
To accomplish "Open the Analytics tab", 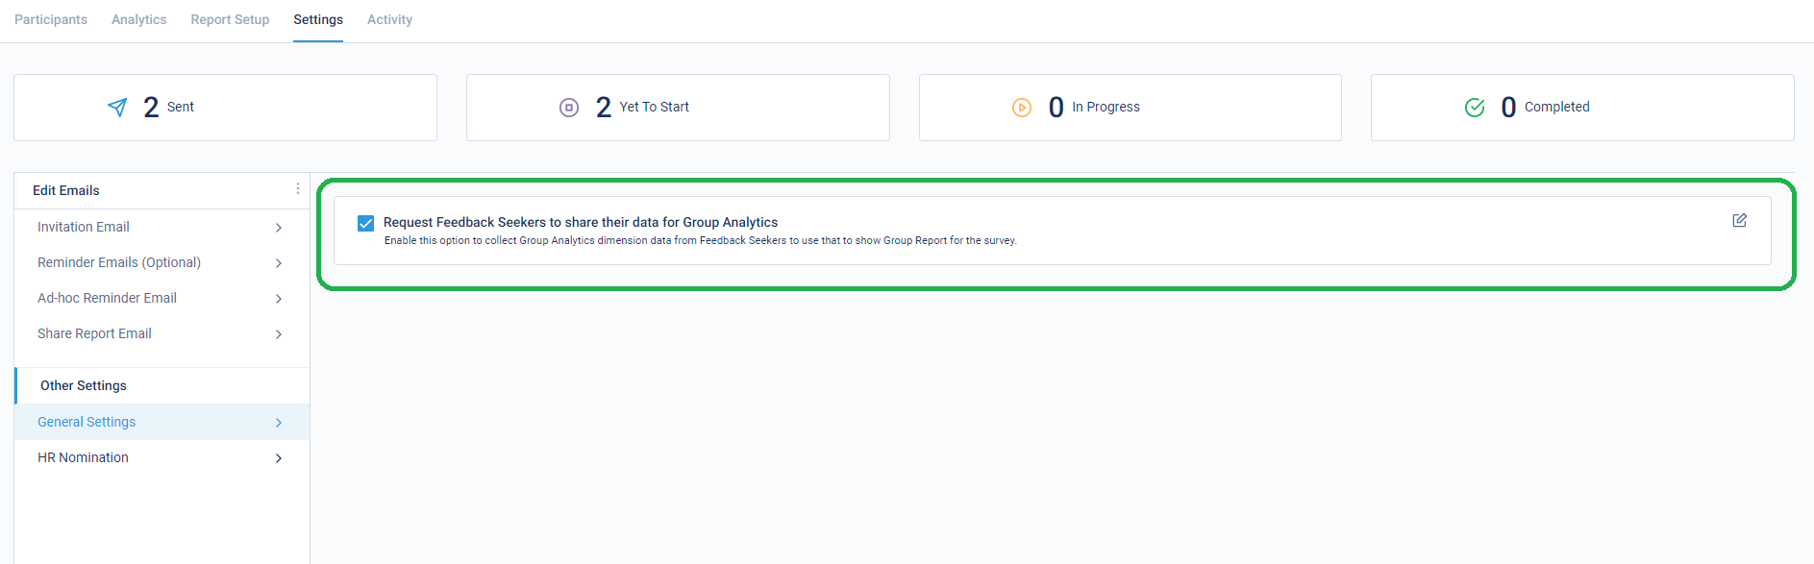I will (x=139, y=19).
